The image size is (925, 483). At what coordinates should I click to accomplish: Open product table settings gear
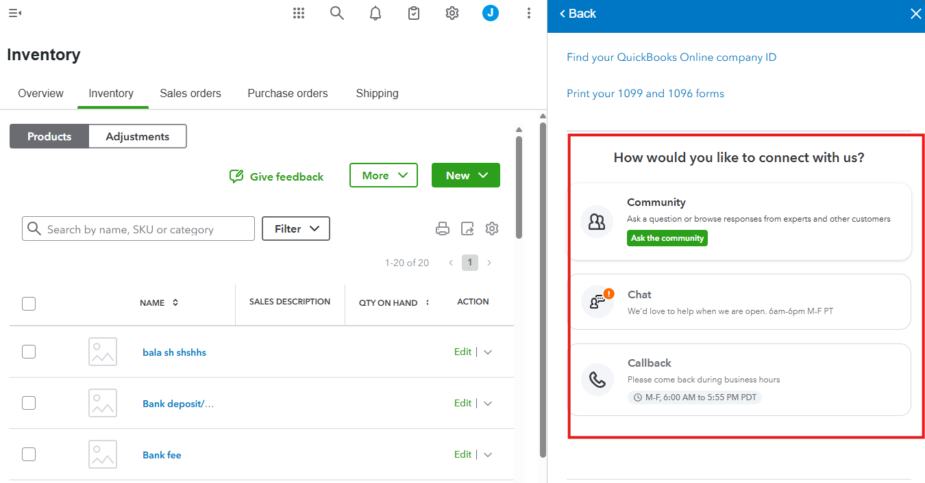pos(492,229)
